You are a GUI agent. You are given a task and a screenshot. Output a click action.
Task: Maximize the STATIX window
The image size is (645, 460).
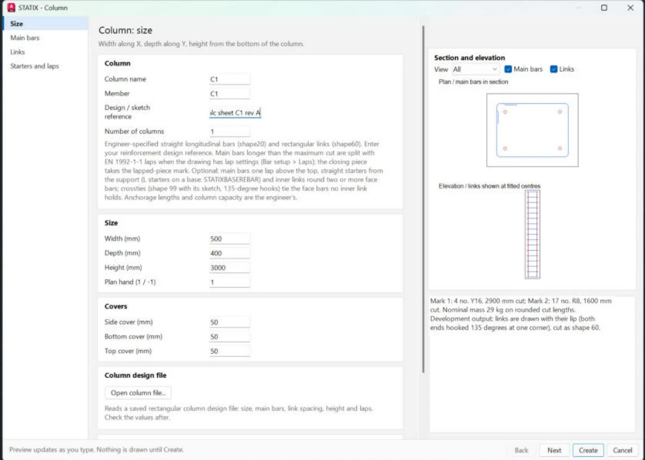point(604,7)
